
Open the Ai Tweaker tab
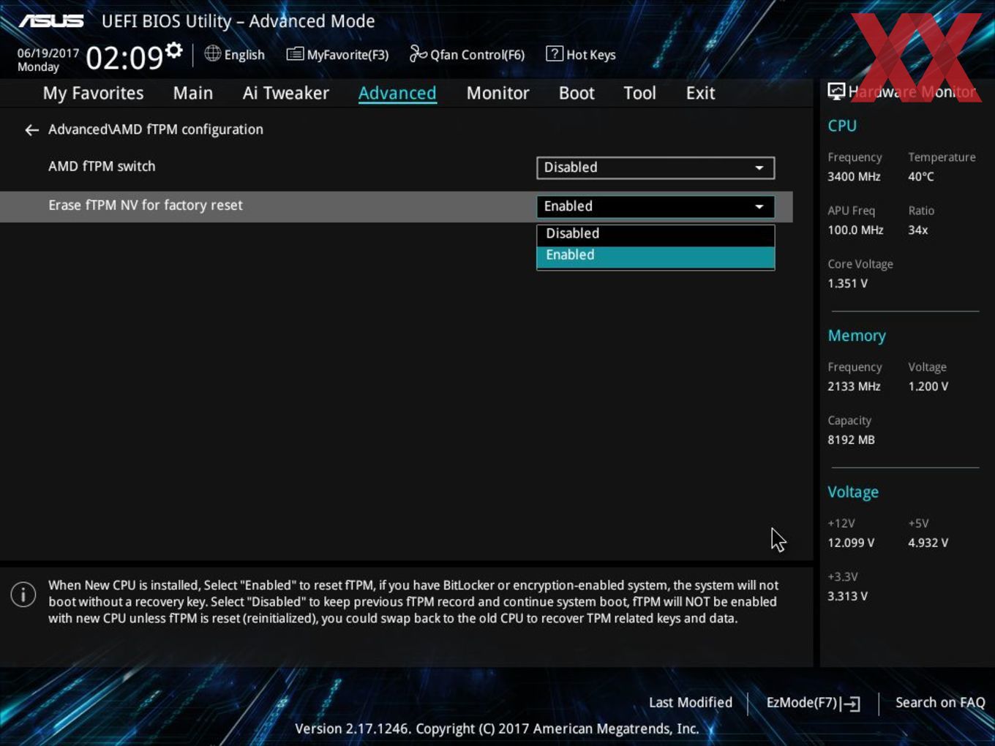click(x=285, y=93)
